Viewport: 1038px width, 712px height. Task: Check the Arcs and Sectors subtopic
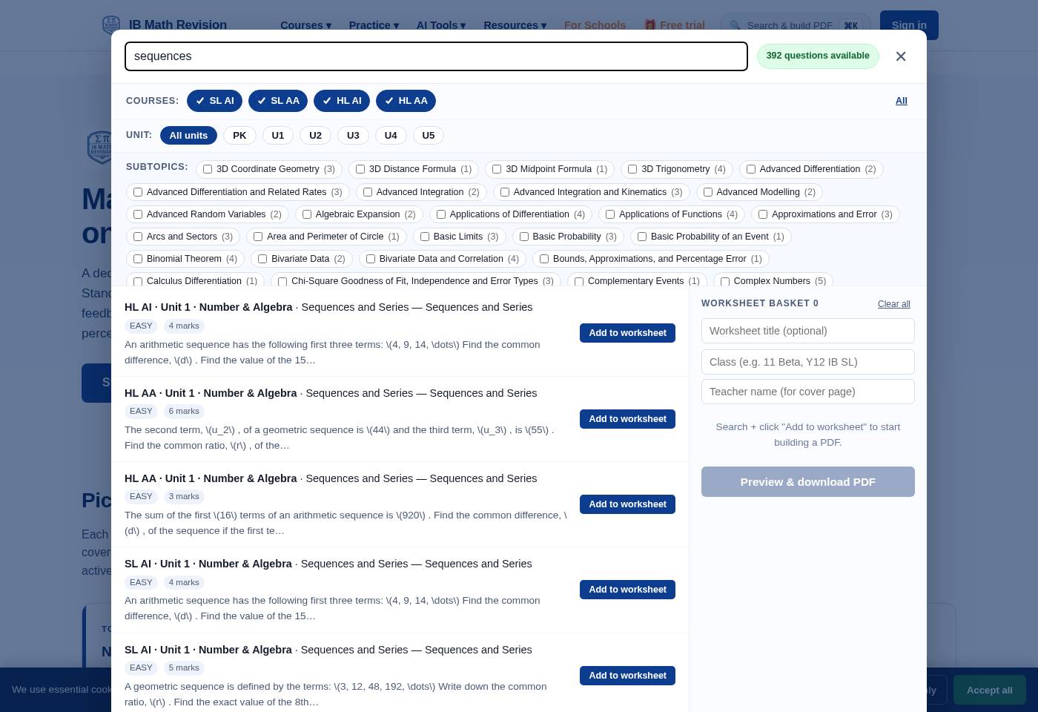tap(138, 237)
